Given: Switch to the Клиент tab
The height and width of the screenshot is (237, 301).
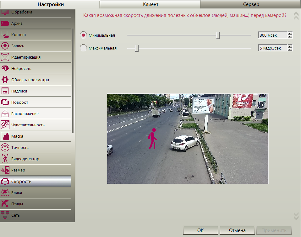Looking at the screenshot, I should (150, 4).
